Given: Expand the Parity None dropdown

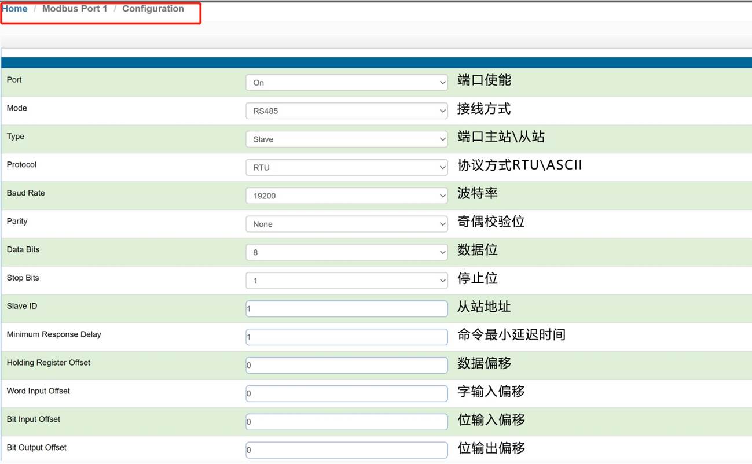Looking at the screenshot, I should click(x=346, y=224).
